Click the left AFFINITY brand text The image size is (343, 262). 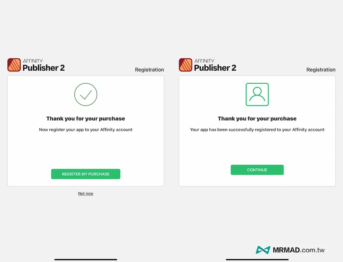pos(33,61)
